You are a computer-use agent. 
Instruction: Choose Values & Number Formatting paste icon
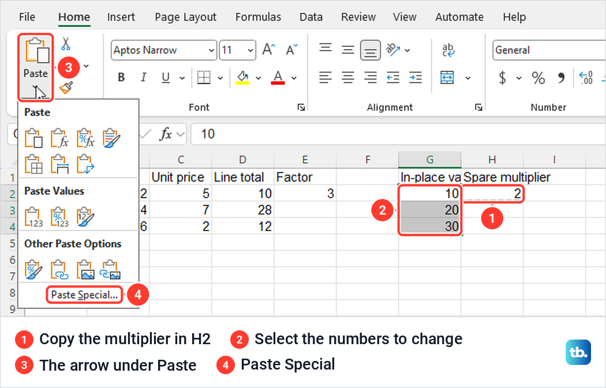point(59,217)
